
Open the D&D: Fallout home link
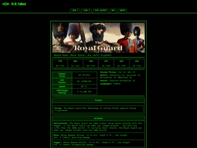[19, 4]
